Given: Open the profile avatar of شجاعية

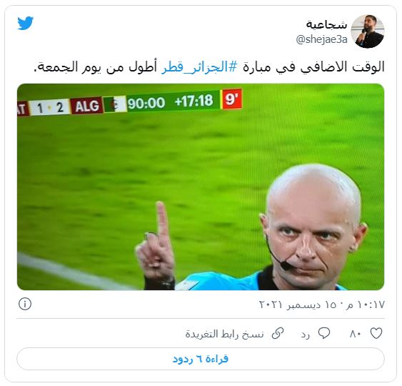Looking at the screenshot, I should tap(368, 31).
